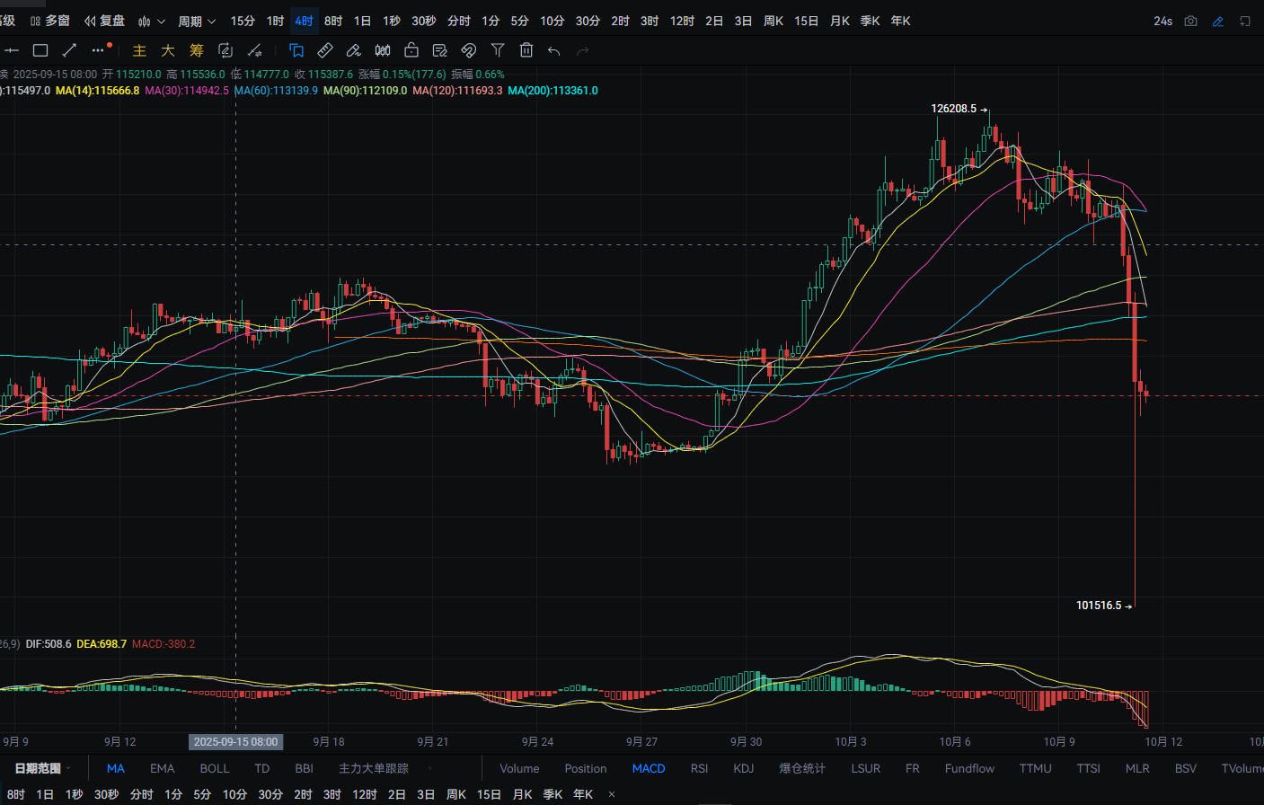Select the trend line drawing tool
The height and width of the screenshot is (805, 1264).
pyautogui.click(x=69, y=50)
